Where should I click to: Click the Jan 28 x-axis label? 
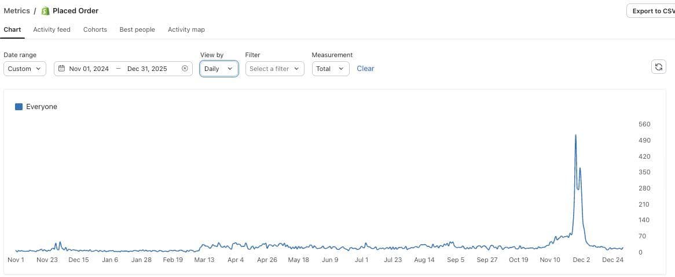tap(142, 260)
